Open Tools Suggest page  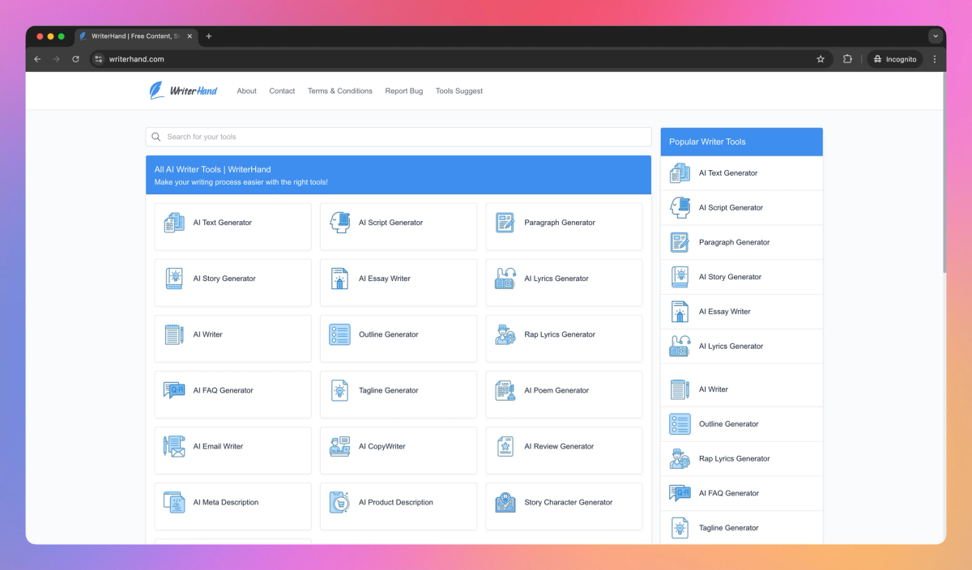(459, 91)
